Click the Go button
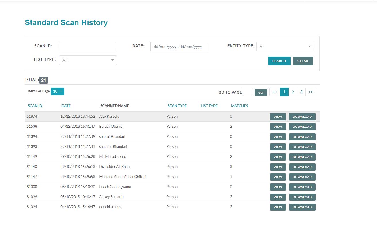377x230 pixels. pyautogui.click(x=261, y=92)
